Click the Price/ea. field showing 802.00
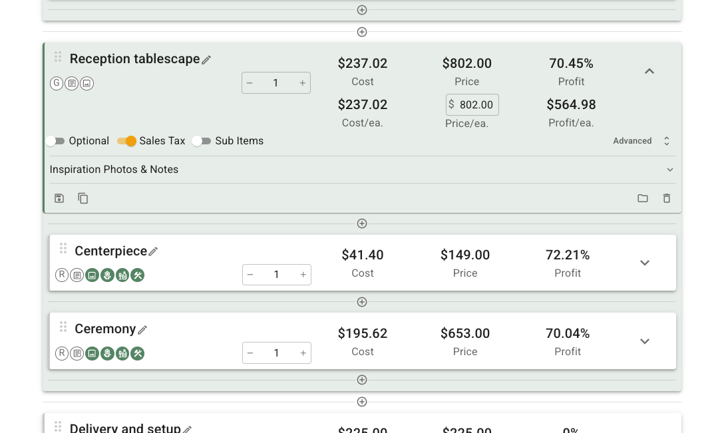The width and height of the screenshot is (724, 433). click(x=472, y=105)
